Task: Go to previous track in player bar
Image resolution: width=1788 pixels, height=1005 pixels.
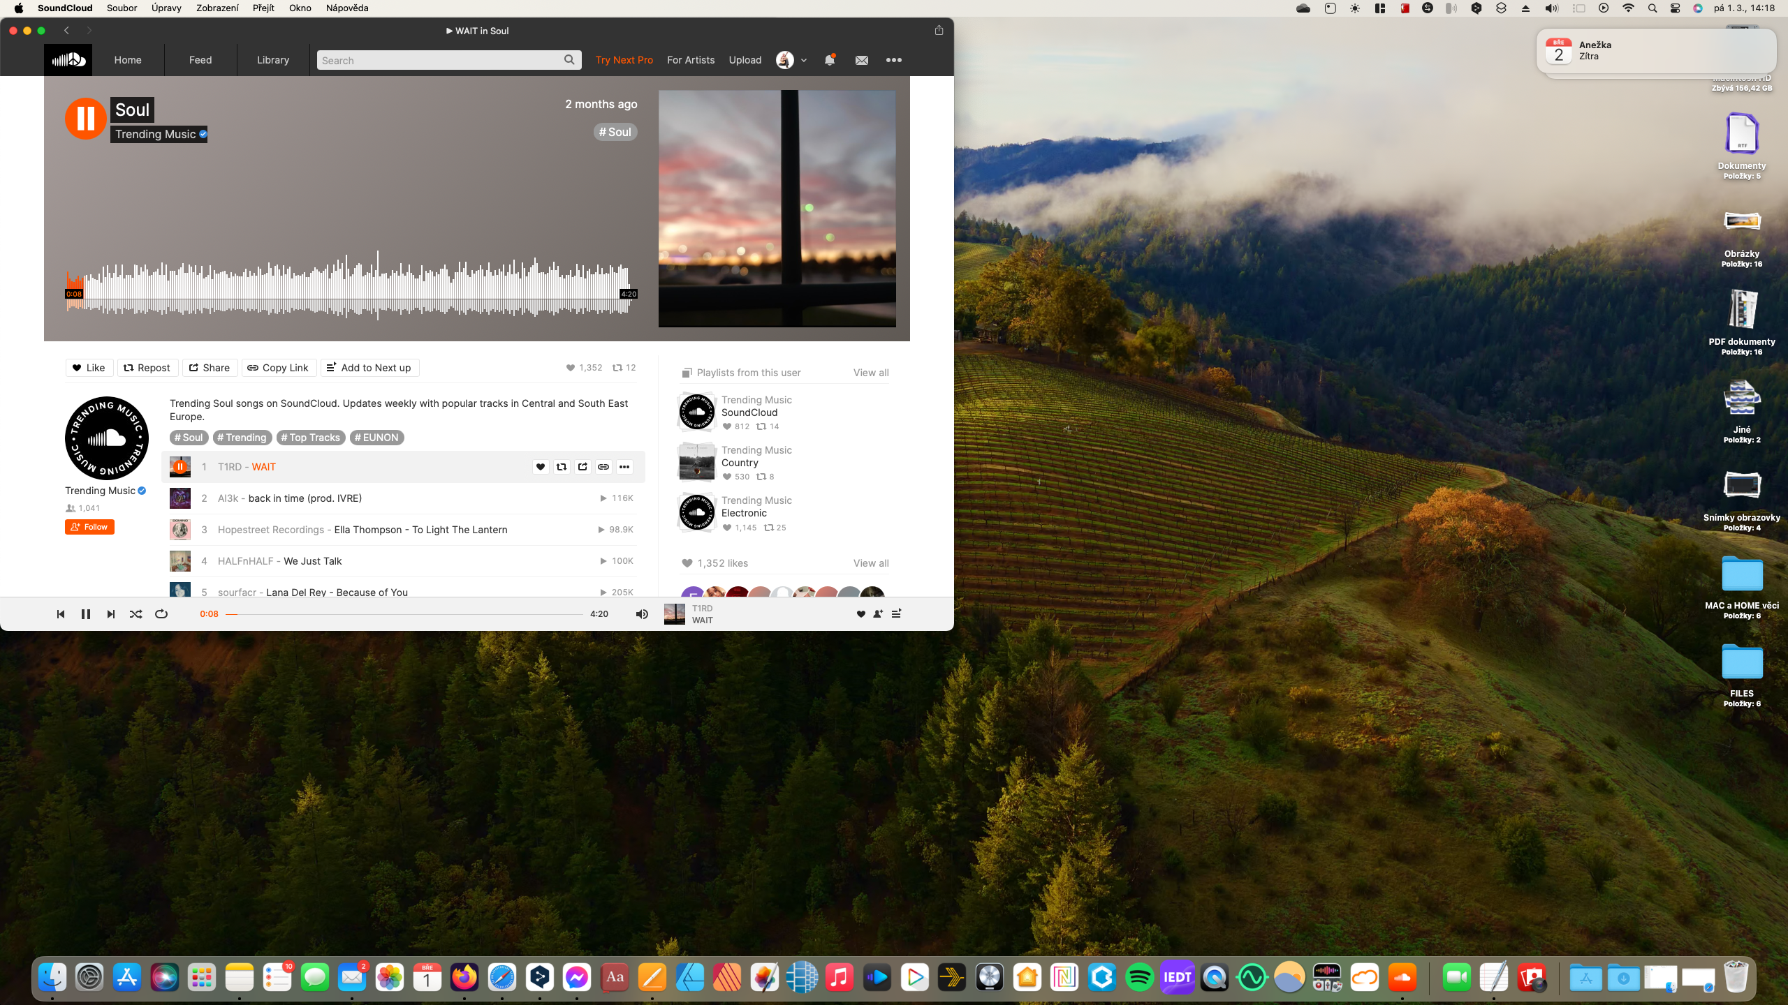Action: click(x=61, y=614)
